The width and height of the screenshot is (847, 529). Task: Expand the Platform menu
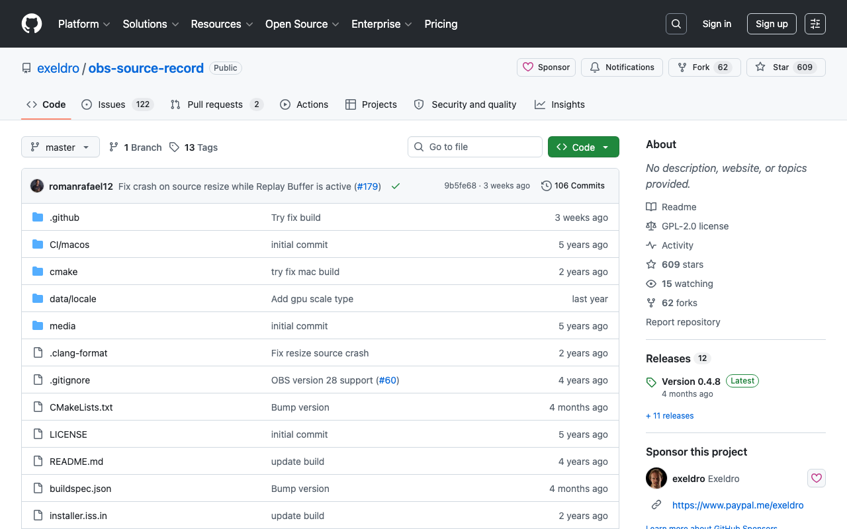click(84, 24)
